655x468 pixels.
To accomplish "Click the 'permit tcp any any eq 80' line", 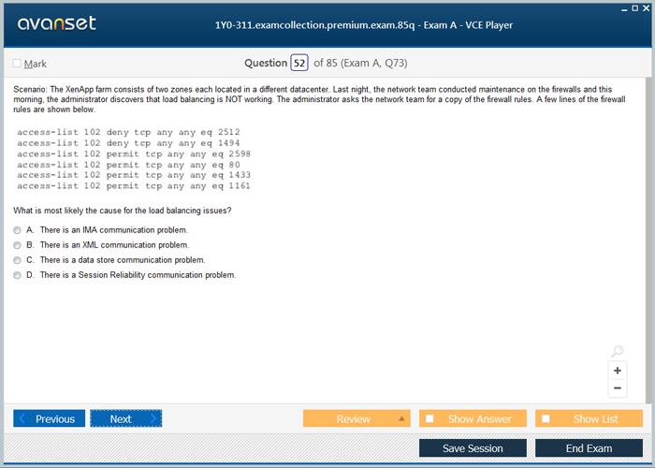I will pyautogui.click(x=129, y=165).
